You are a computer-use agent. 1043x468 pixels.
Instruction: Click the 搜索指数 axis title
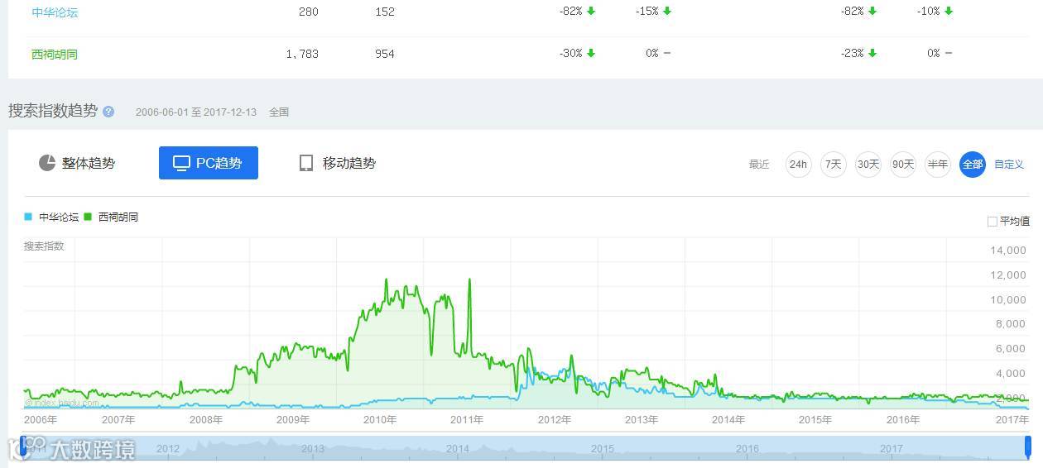click(44, 246)
